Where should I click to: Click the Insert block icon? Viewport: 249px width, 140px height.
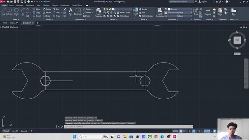(136, 11)
